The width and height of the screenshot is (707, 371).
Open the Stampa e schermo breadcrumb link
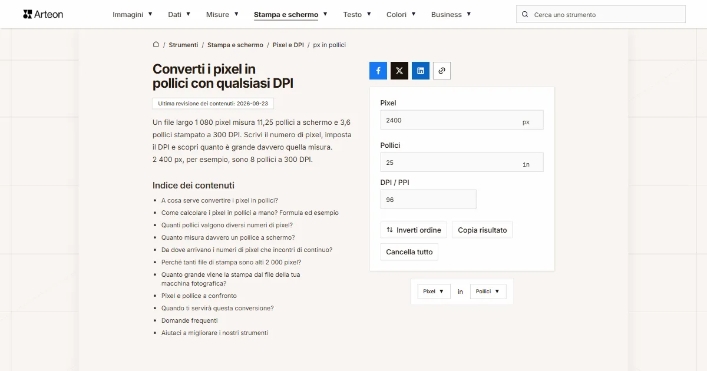[x=235, y=45]
